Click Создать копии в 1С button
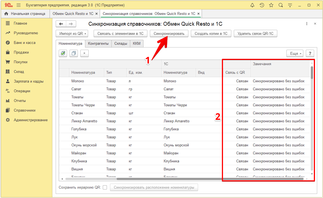This screenshot has height=198, width=323. click(211, 33)
